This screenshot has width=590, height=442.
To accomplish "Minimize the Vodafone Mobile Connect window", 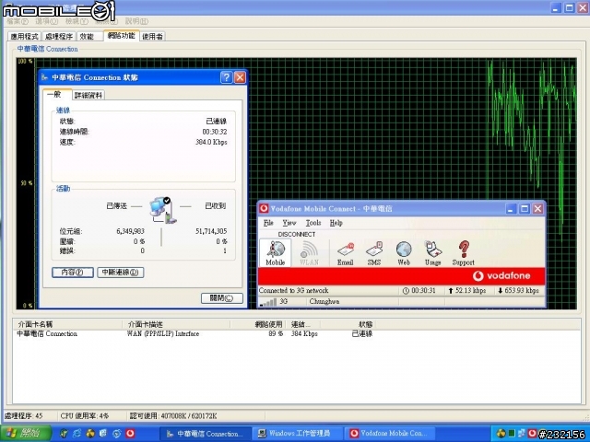I will pos(511,209).
